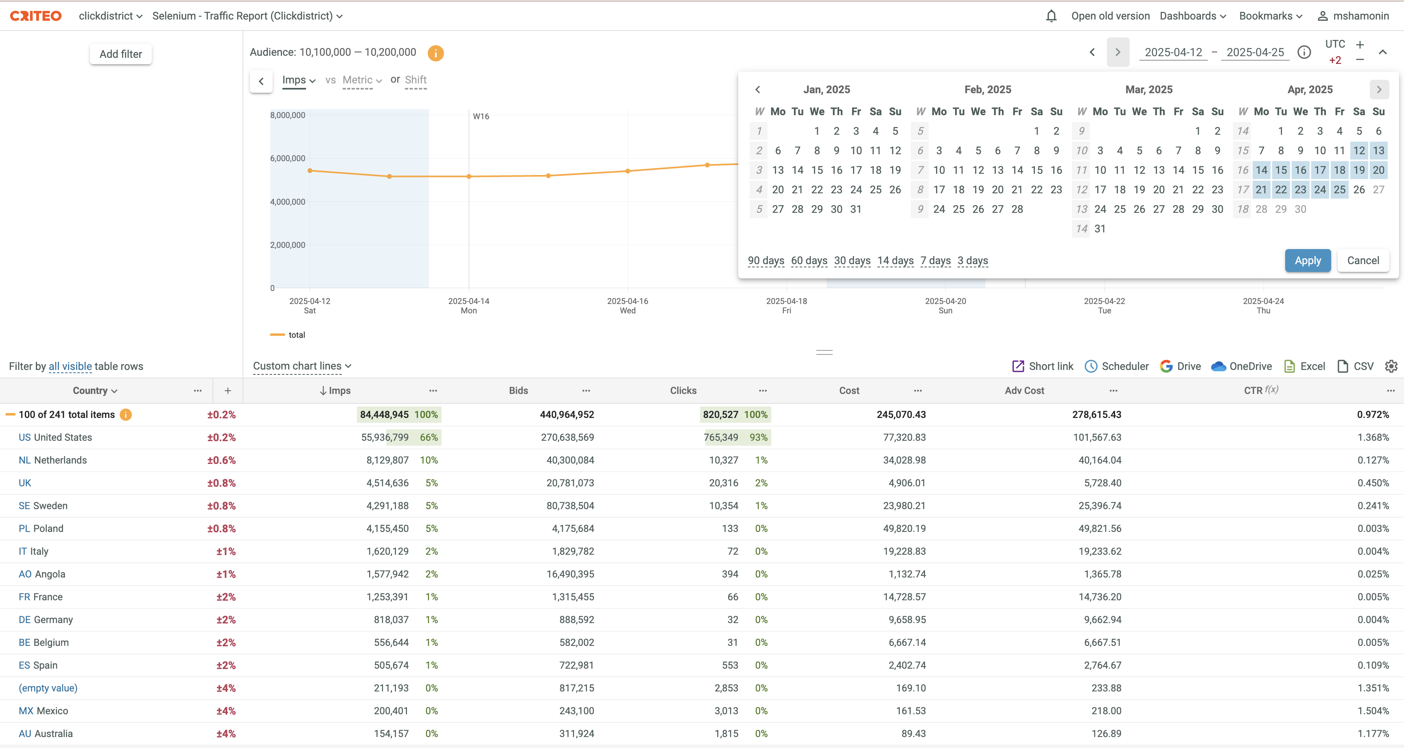Increase the UTC offset with plus

tap(1360, 44)
